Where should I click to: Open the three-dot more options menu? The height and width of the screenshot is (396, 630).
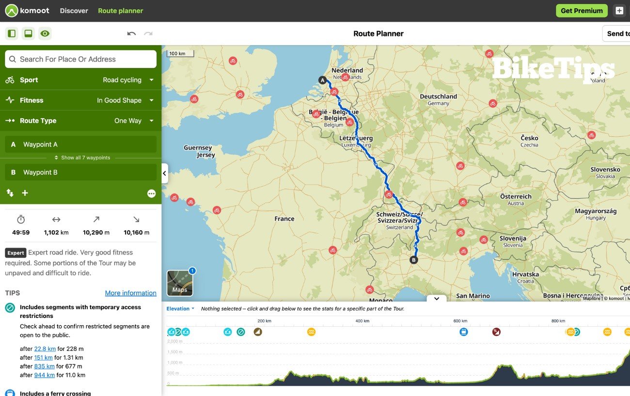click(152, 193)
